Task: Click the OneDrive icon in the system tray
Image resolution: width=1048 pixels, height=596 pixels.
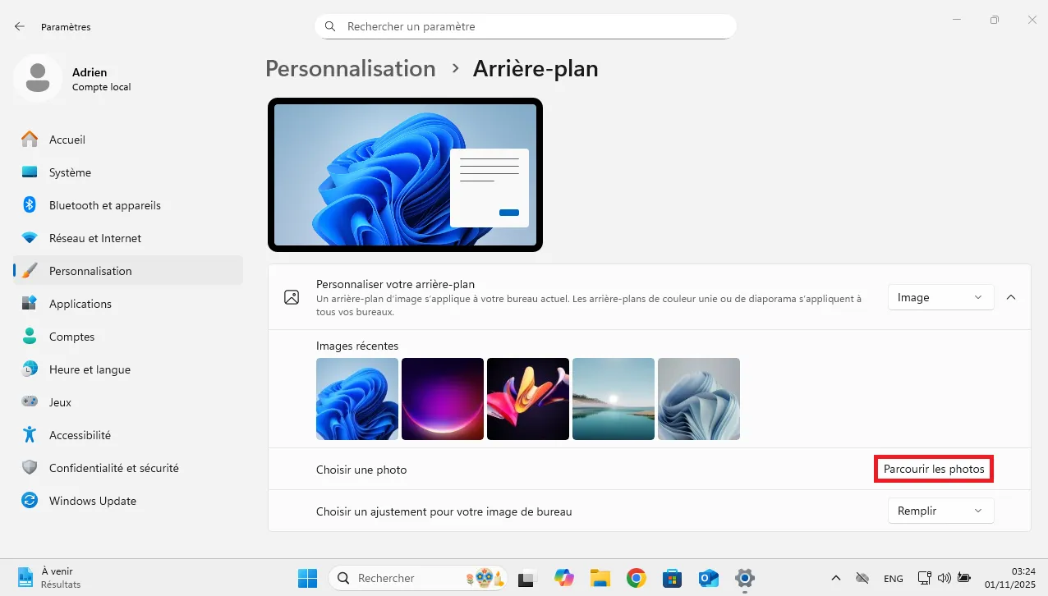Action: pos(862,578)
